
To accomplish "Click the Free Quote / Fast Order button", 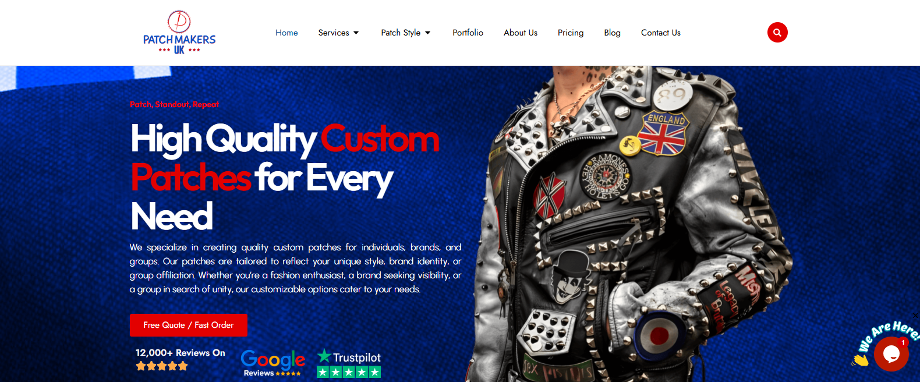I will click(x=189, y=325).
